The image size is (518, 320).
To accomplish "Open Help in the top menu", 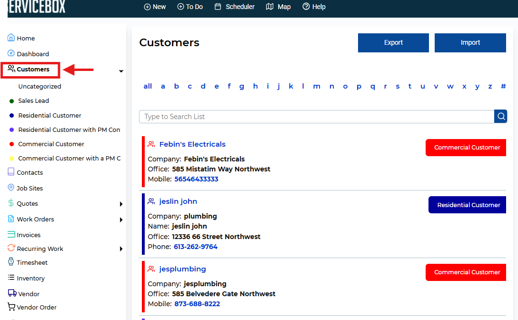I will pos(314,7).
